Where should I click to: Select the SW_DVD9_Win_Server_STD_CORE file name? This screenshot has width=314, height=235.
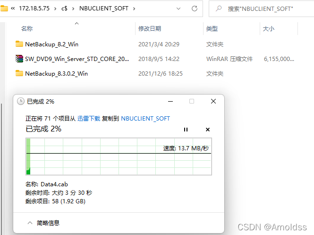tap(77, 59)
